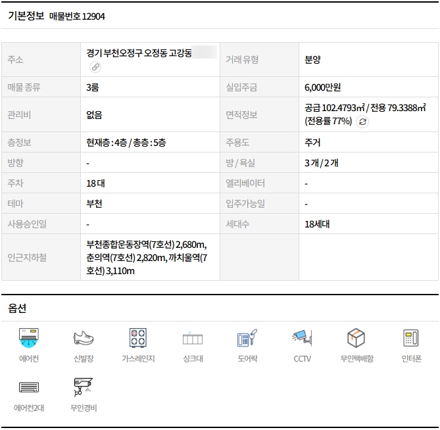Click the 거래 유형 분양 value
This screenshot has height=430, width=440.
[312, 60]
